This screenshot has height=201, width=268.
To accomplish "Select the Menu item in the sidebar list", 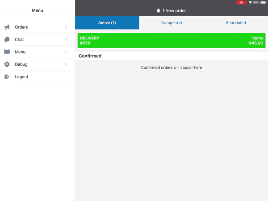I will coord(38,52).
